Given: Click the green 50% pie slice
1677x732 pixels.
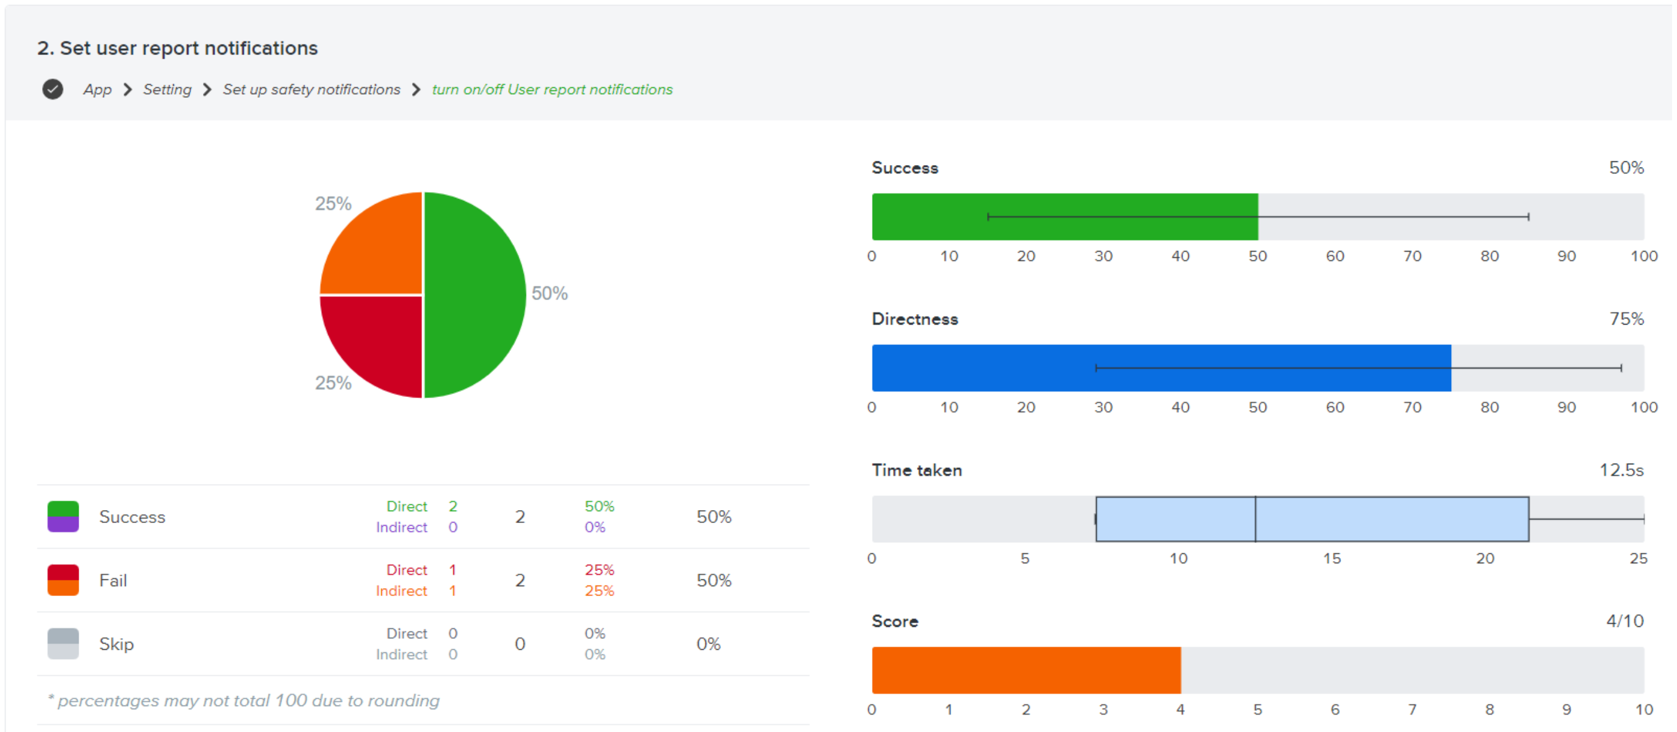Looking at the screenshot, I should point(475,295).
